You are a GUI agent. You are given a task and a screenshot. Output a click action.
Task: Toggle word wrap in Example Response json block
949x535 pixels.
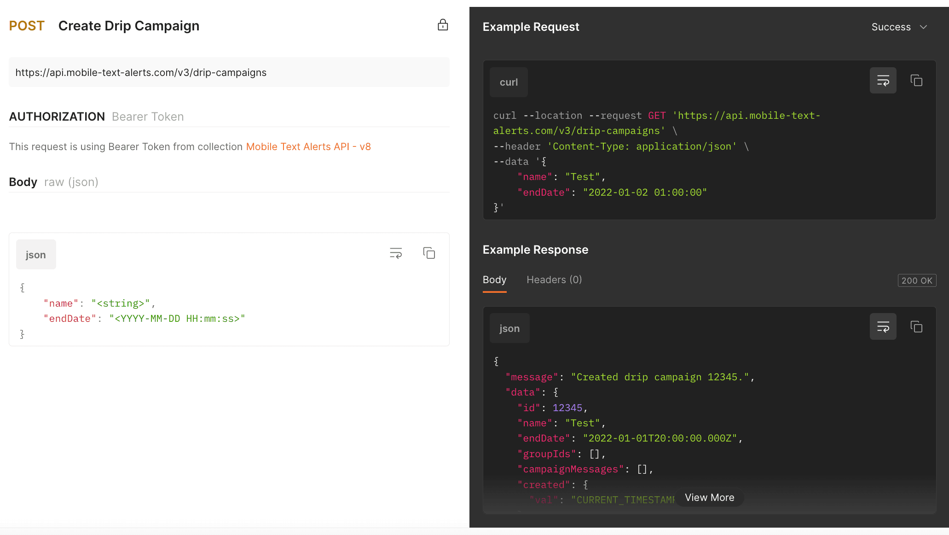[883, 327]
